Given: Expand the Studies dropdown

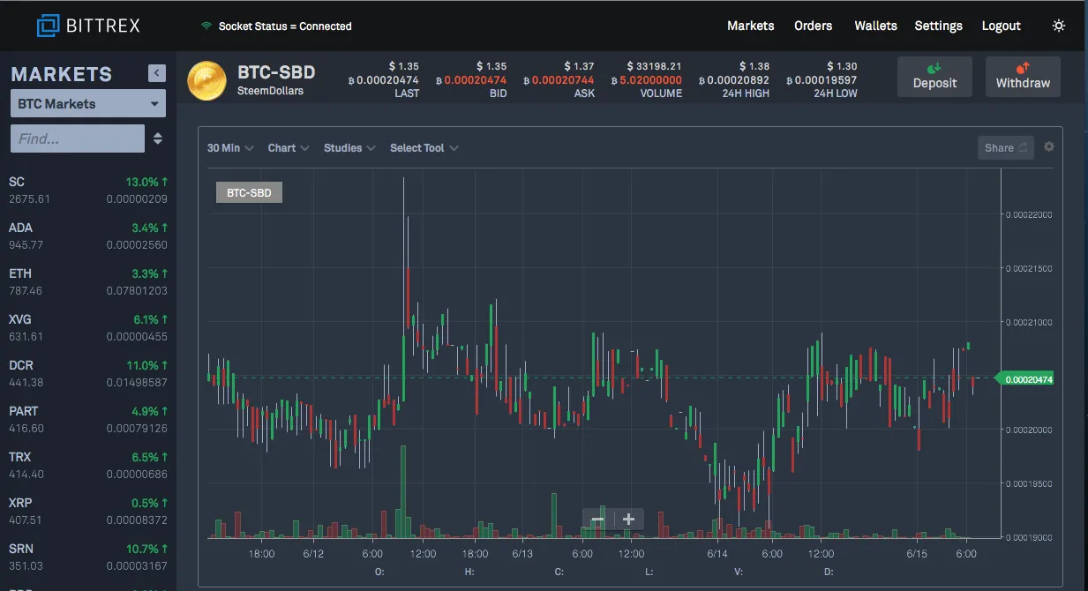Looking at the screenshot, I should tap(349, 147).
